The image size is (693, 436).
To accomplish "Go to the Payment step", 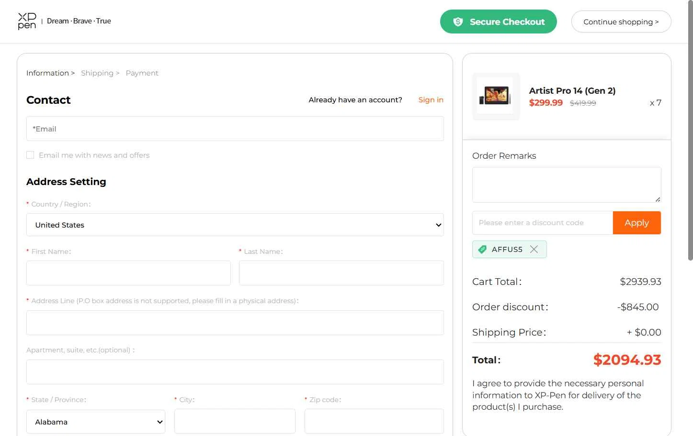I will pyautogui.click(x=142, y=73).
